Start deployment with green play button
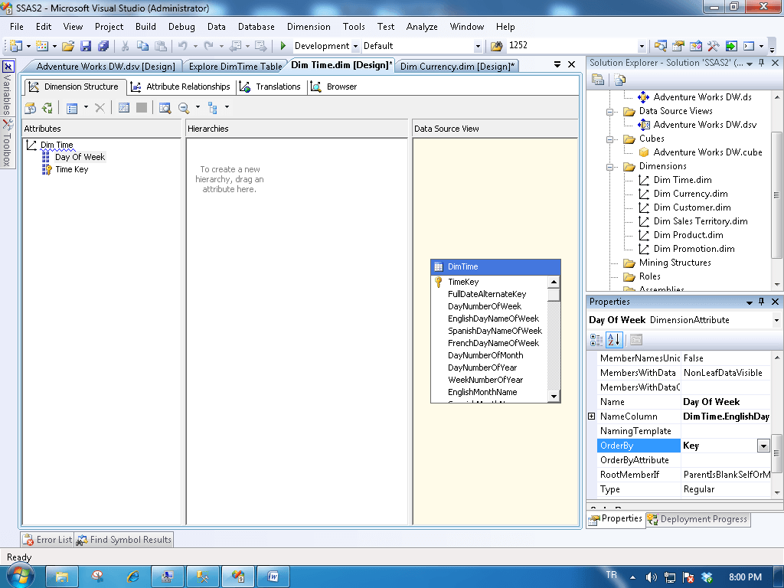Image resolution: width=784 pixels, height=588 pixels. 283,46
